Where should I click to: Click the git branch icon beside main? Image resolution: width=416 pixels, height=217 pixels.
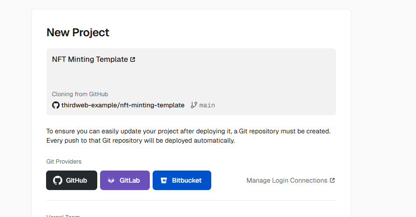(x=194, y=105)
